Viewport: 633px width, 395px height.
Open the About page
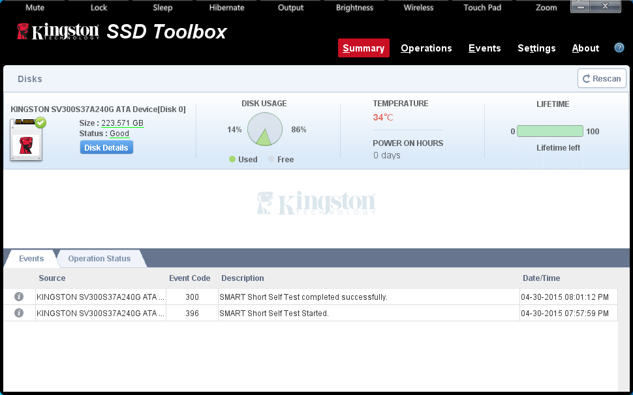click(585, 48)
